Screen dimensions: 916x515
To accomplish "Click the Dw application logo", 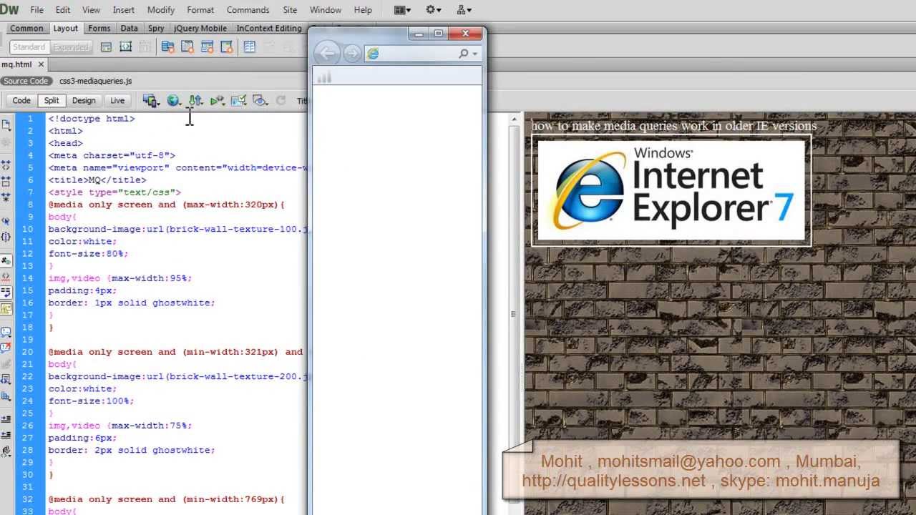I will (10, 10).
